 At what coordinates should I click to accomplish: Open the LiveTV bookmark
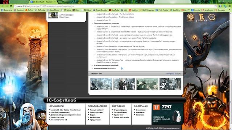(x=186, y=10)
